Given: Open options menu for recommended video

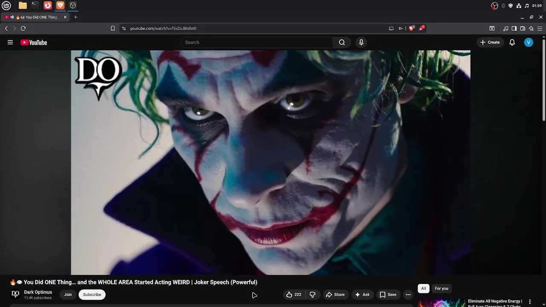Looking at the screenshot, I should click(530, 302).
